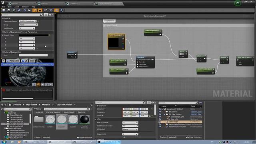Click the Perspective button in preview viewport
This screenshot has height=144, width=256.
13,61
